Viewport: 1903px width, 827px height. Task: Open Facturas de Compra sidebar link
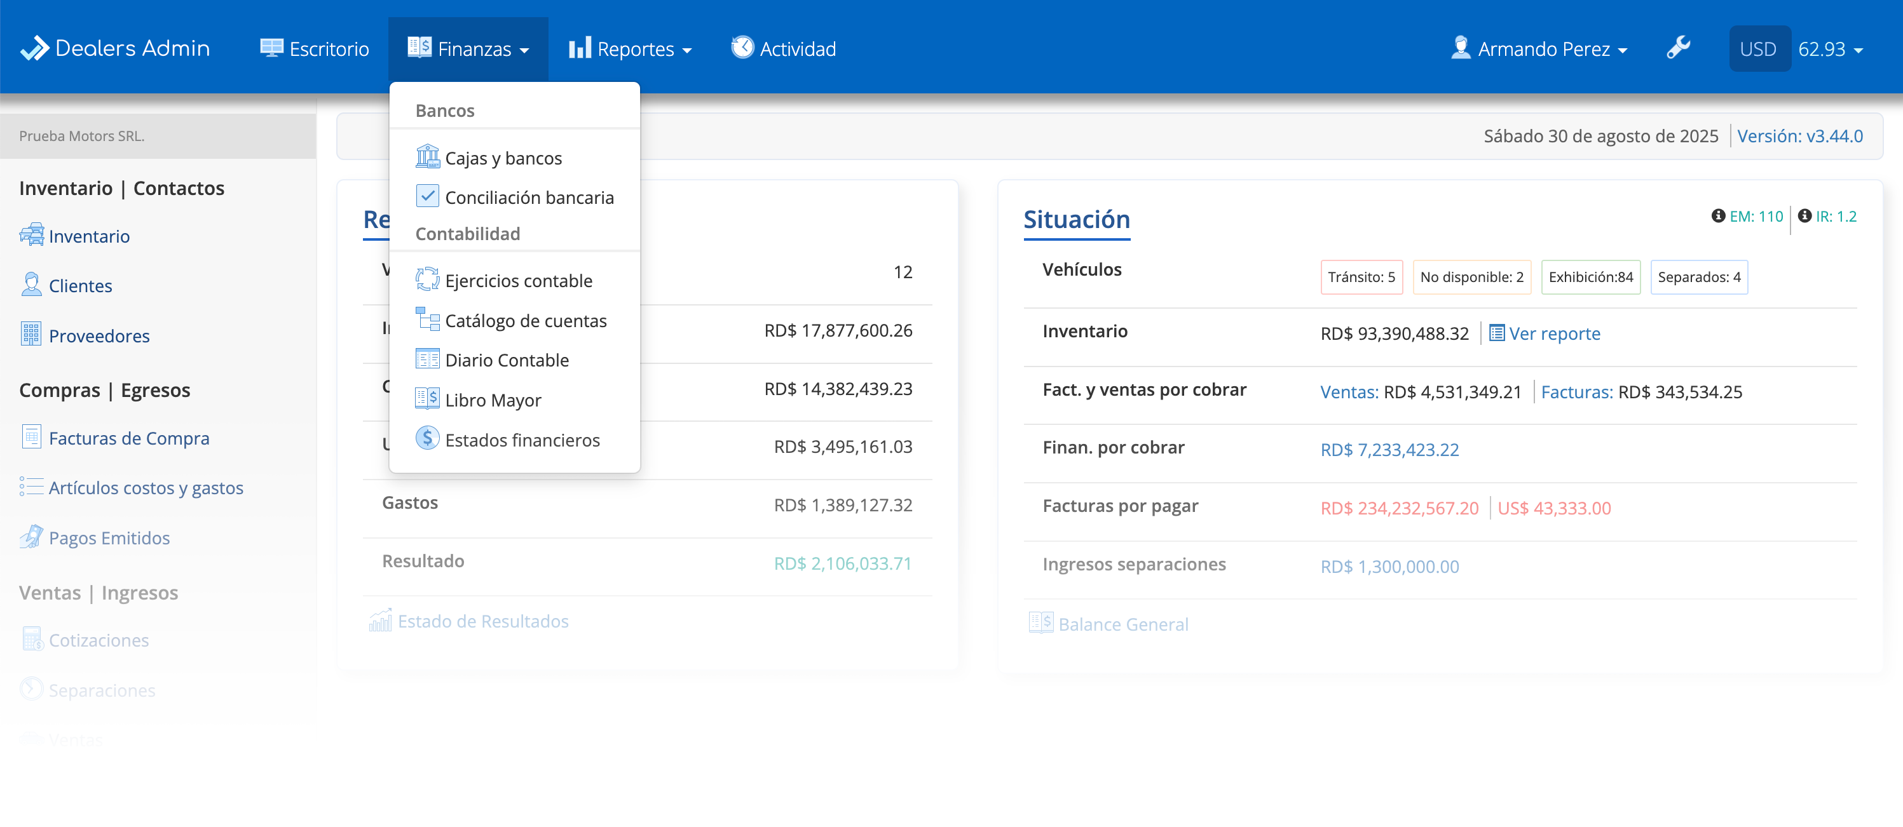tap(128, 438)
